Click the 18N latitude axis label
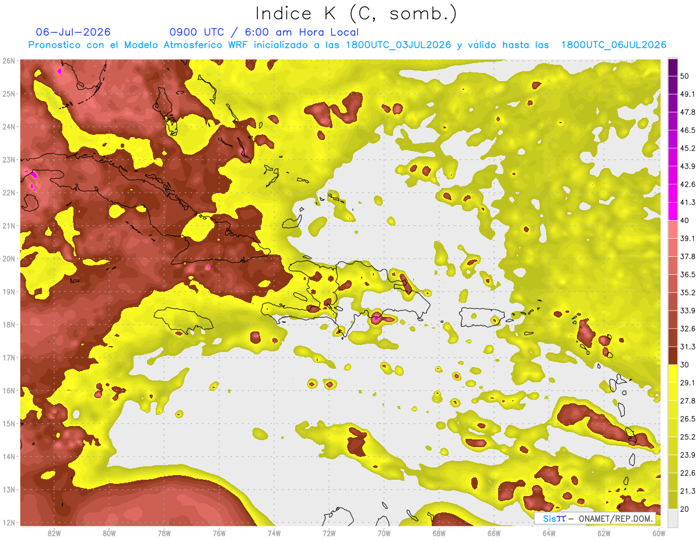Viewport: 700px width, 541px height. point(8,324)
